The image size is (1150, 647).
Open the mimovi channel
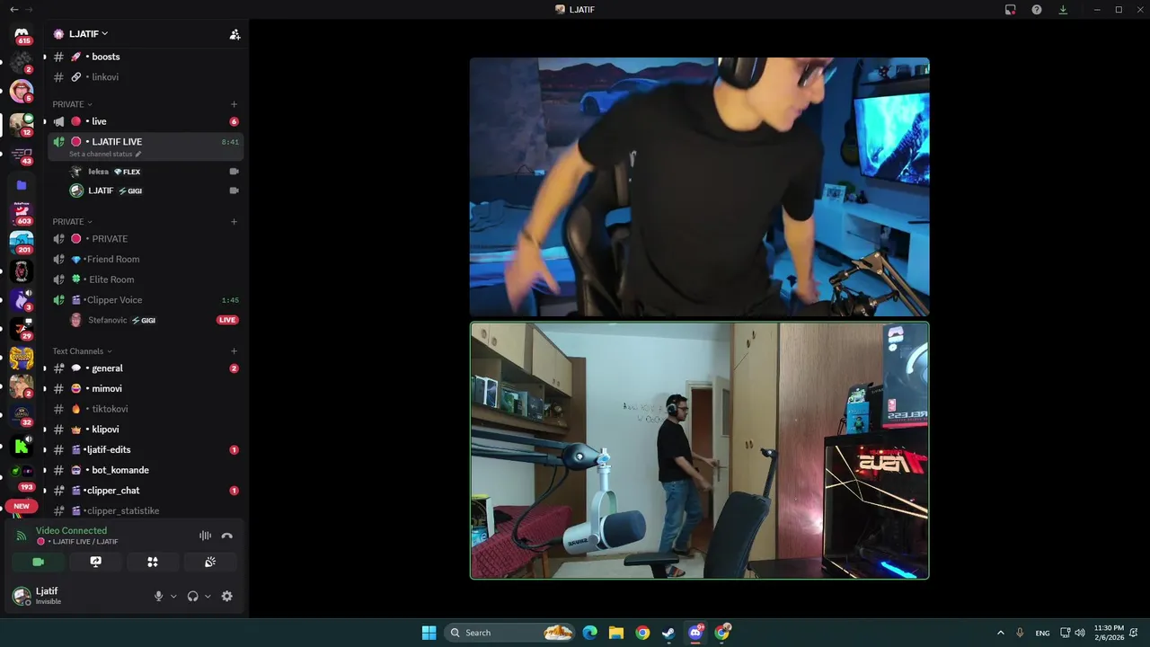[146, 388]
